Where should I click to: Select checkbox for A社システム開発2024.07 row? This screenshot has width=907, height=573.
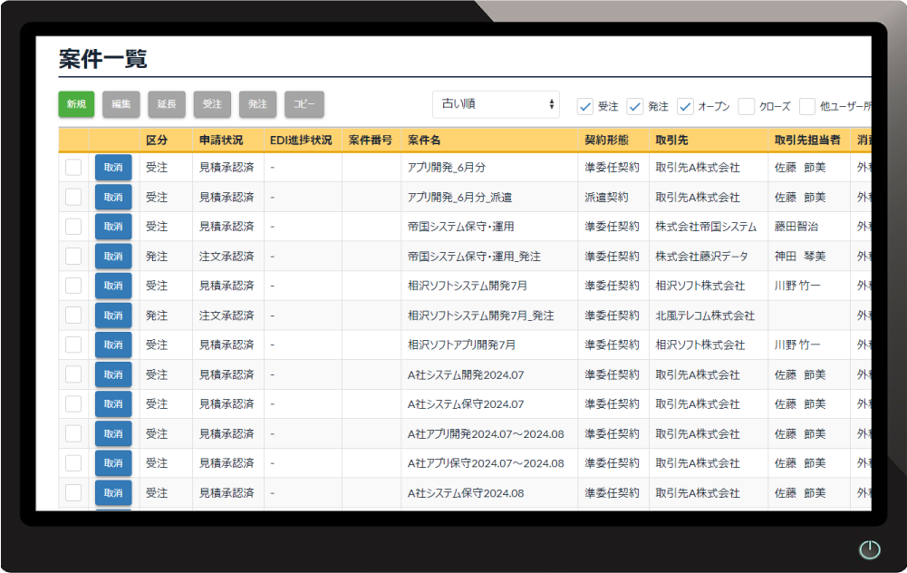(73, 374)
